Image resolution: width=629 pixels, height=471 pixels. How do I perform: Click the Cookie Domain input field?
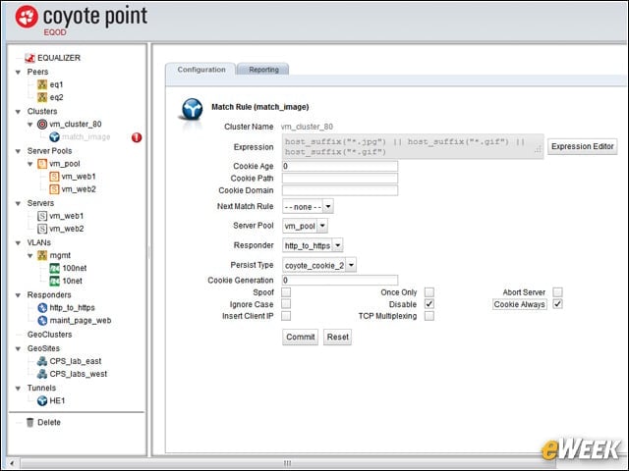point(340,190)
